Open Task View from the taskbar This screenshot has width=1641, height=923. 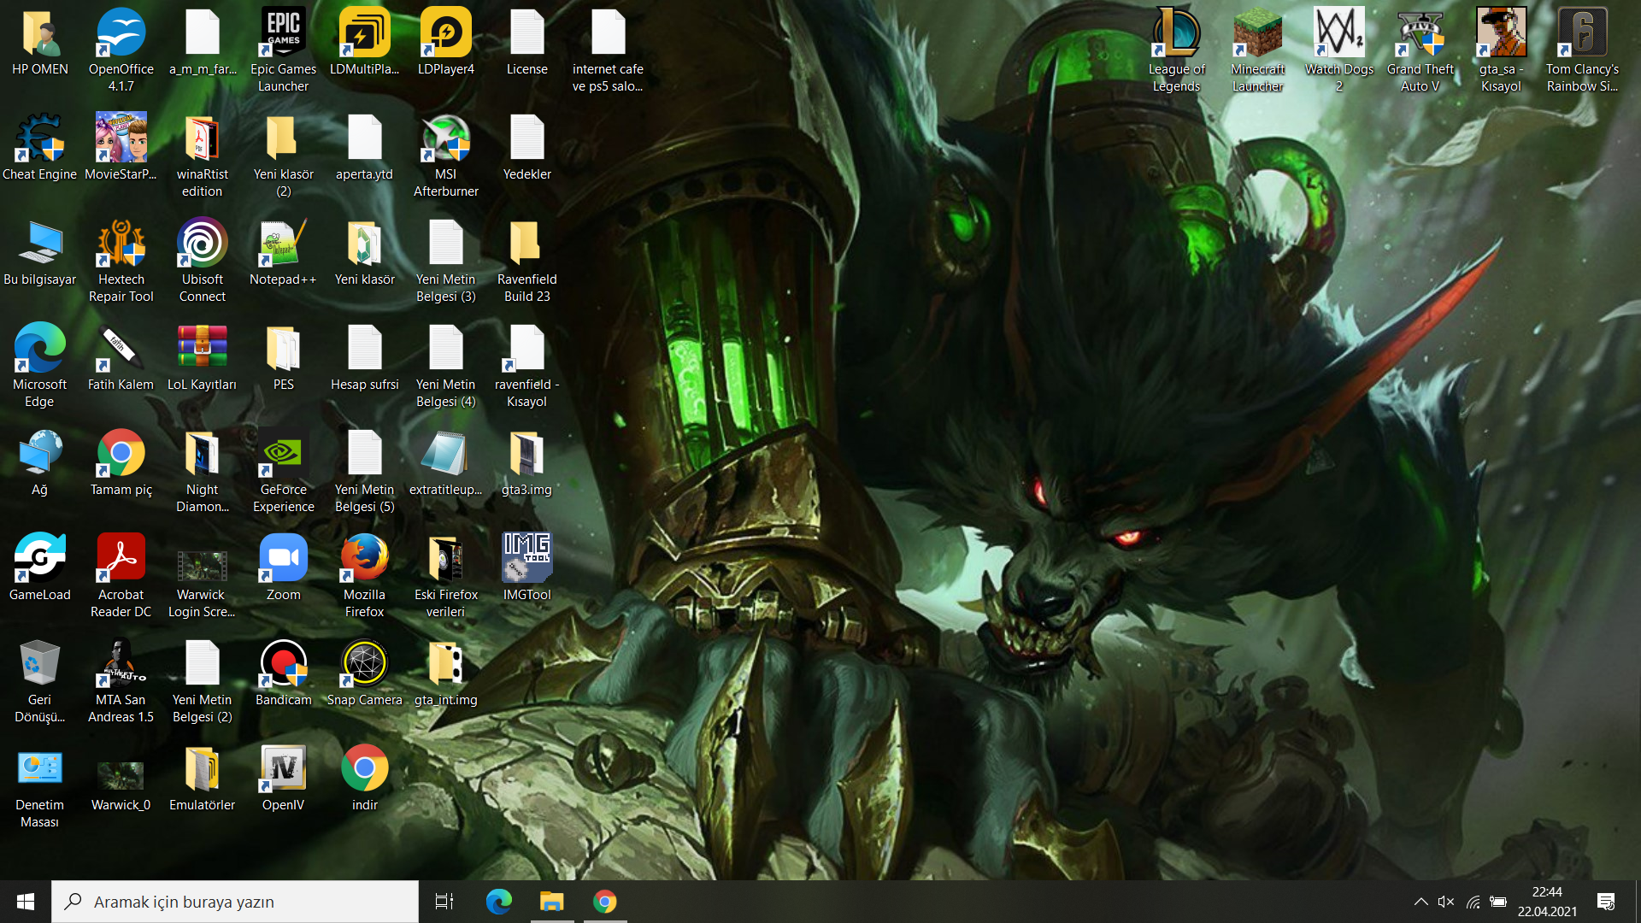[x=444, y=902]
